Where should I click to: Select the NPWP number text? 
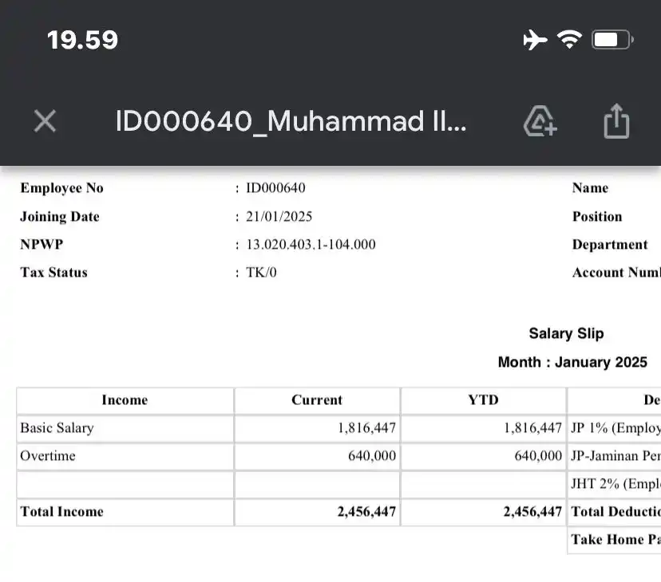pyautogui.click(x=311, y=245)
